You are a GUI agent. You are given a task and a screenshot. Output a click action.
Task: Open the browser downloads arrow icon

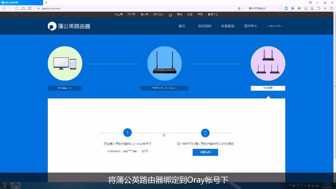(x=306, y=8)
